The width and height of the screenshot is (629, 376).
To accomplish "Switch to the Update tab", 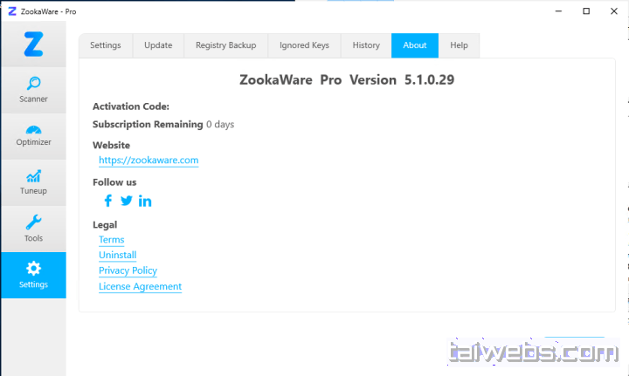I will coord(158,45).
